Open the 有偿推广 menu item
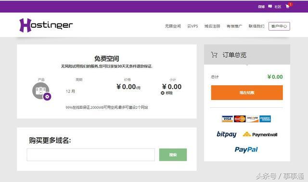 tap(234, 26)
